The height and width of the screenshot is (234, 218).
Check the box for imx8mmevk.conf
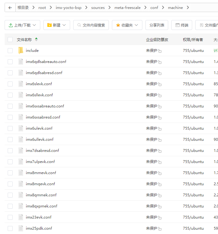(x=10, y=173)
